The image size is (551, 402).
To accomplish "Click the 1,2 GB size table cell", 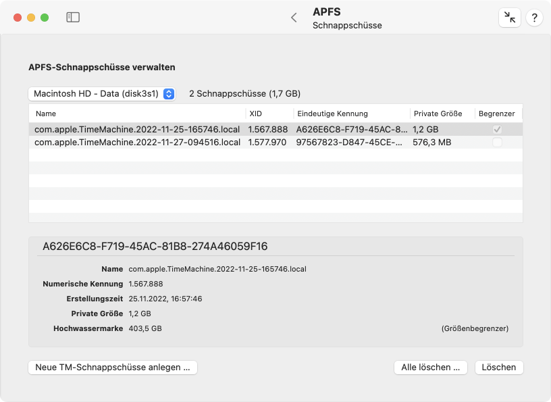I will 425,130.
